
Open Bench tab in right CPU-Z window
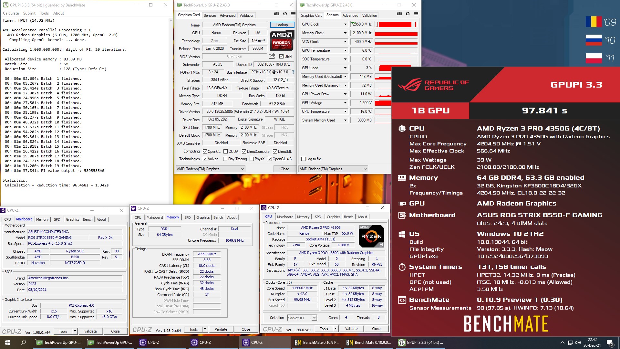pos(348,217)
